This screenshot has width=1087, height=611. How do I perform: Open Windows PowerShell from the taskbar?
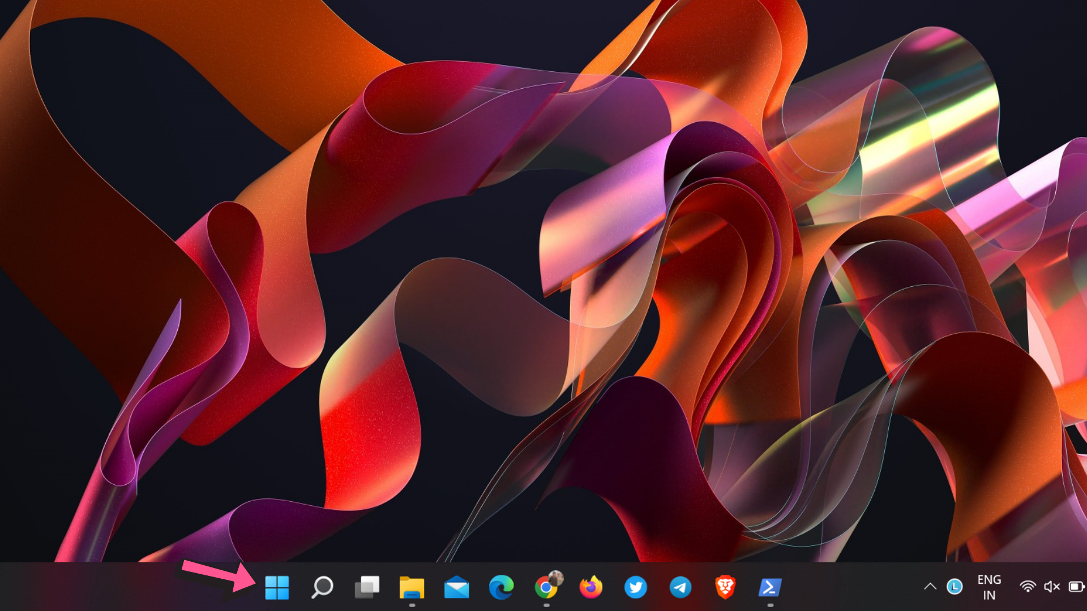[771, 587]
